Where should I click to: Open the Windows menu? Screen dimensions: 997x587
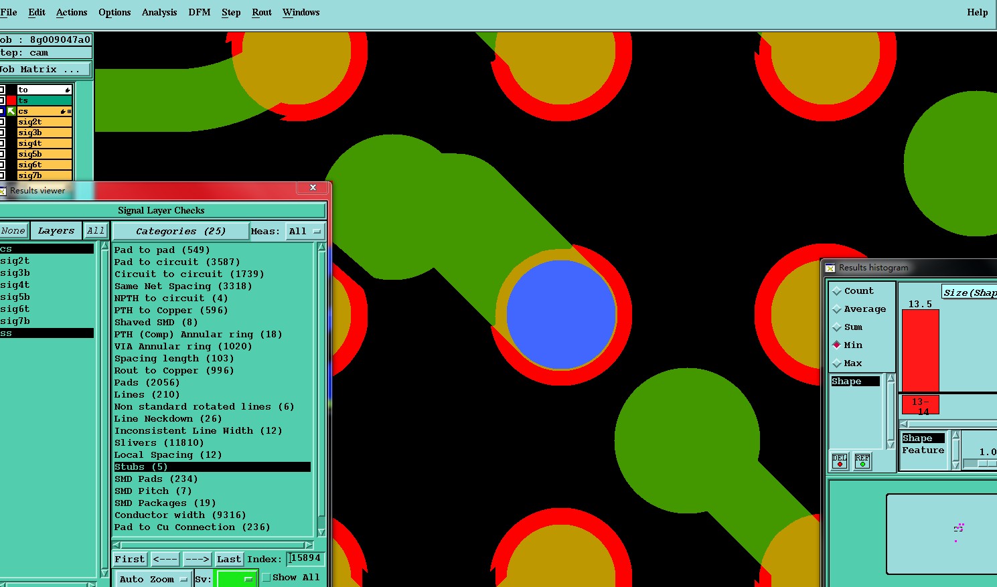[301, 12]
